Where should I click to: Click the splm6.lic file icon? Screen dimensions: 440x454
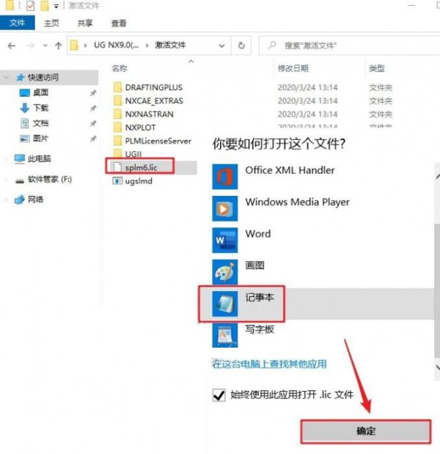pyautogui.click(x=117, y=167)
